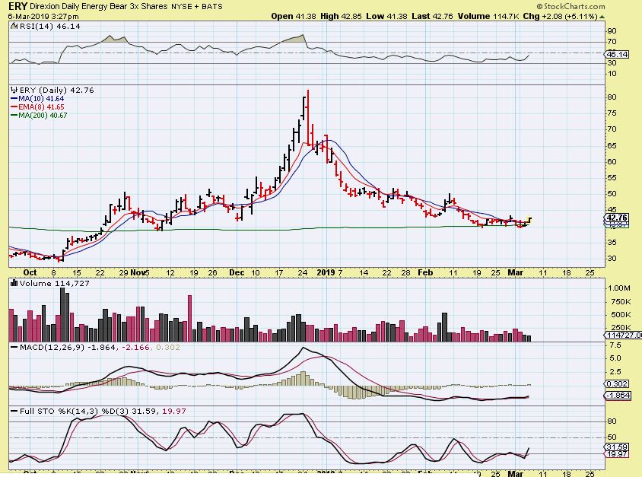Click the ERY (Daily) 42.76 legend label
Screen dimensions: 642x477
(x=56, y=90)
